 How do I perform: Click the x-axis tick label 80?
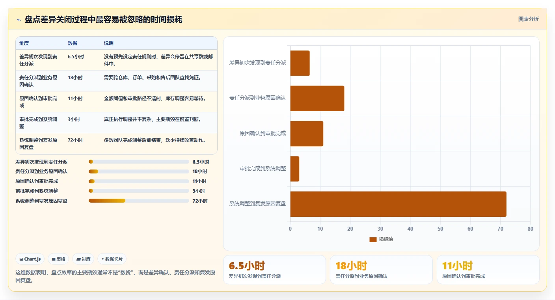click(530, 229)
